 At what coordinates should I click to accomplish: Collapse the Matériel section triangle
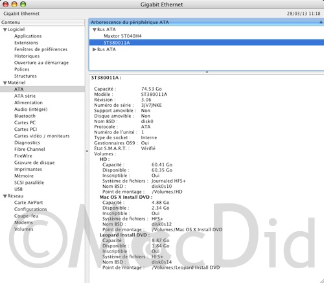tap(5, 83)
